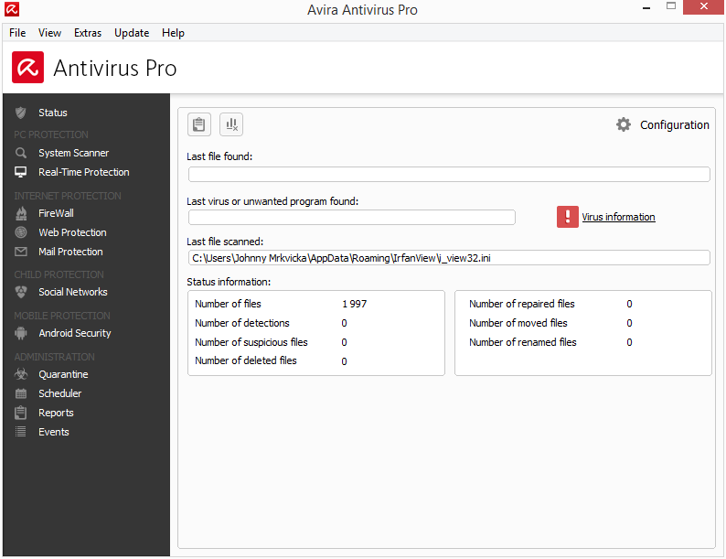Click the Last file scanned path field
This screenshot has height=559, width=726.
pos(448,258)
